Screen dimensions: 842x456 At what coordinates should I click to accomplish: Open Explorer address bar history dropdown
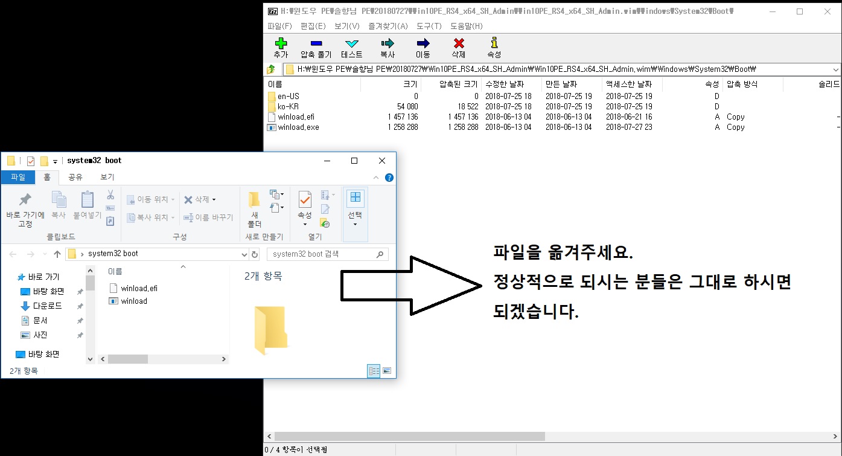[x=244, y=254]
